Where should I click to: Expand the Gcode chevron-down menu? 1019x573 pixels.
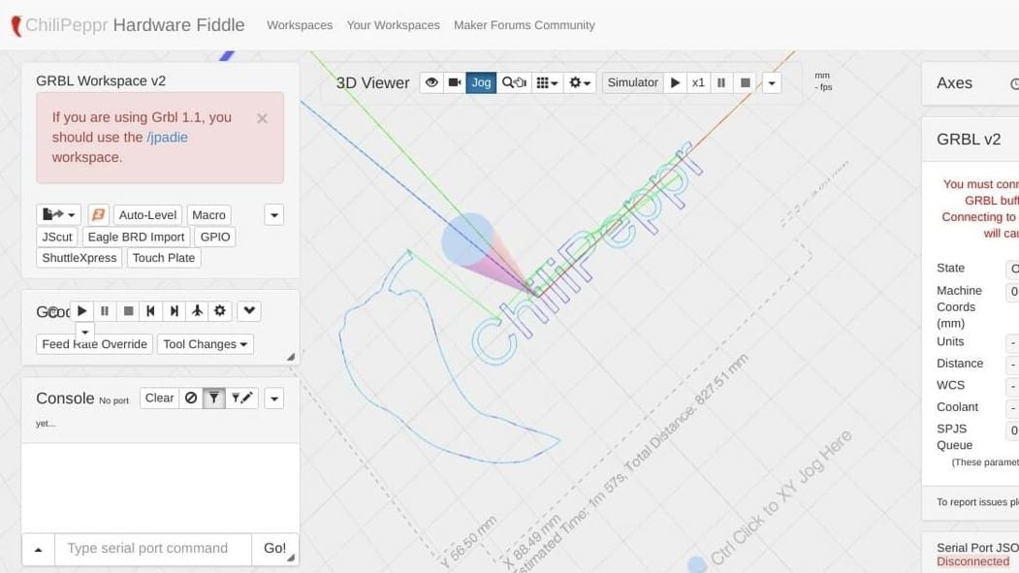[249, 311]
